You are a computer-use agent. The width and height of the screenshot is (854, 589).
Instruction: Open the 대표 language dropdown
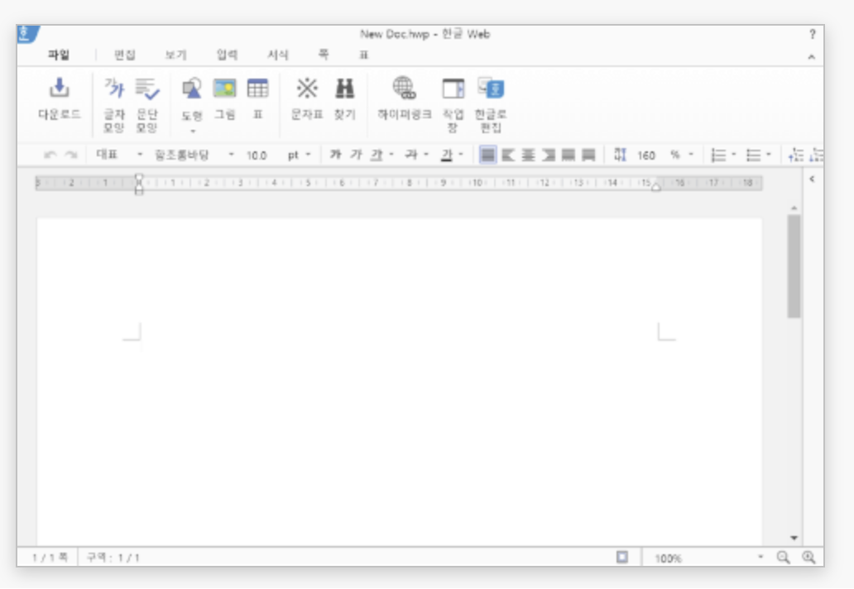118,155
